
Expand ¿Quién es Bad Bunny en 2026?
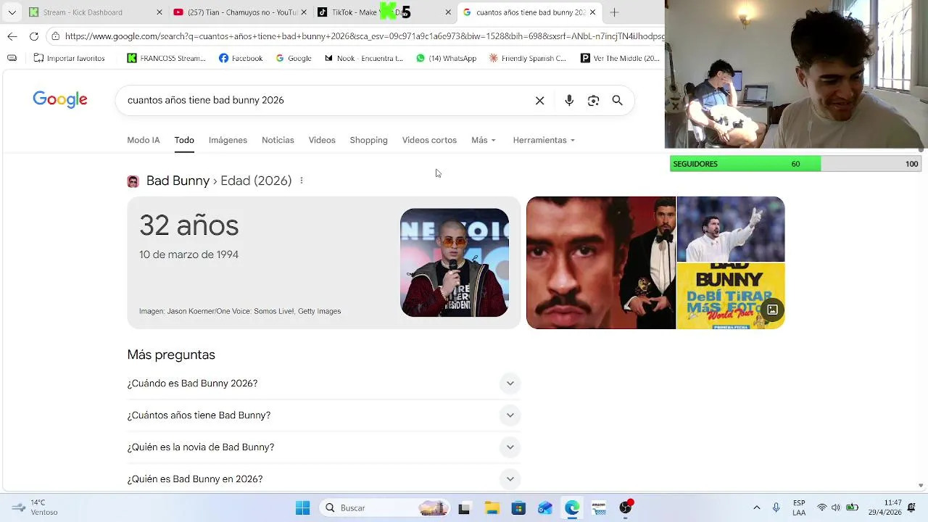[x=324, y=479]
